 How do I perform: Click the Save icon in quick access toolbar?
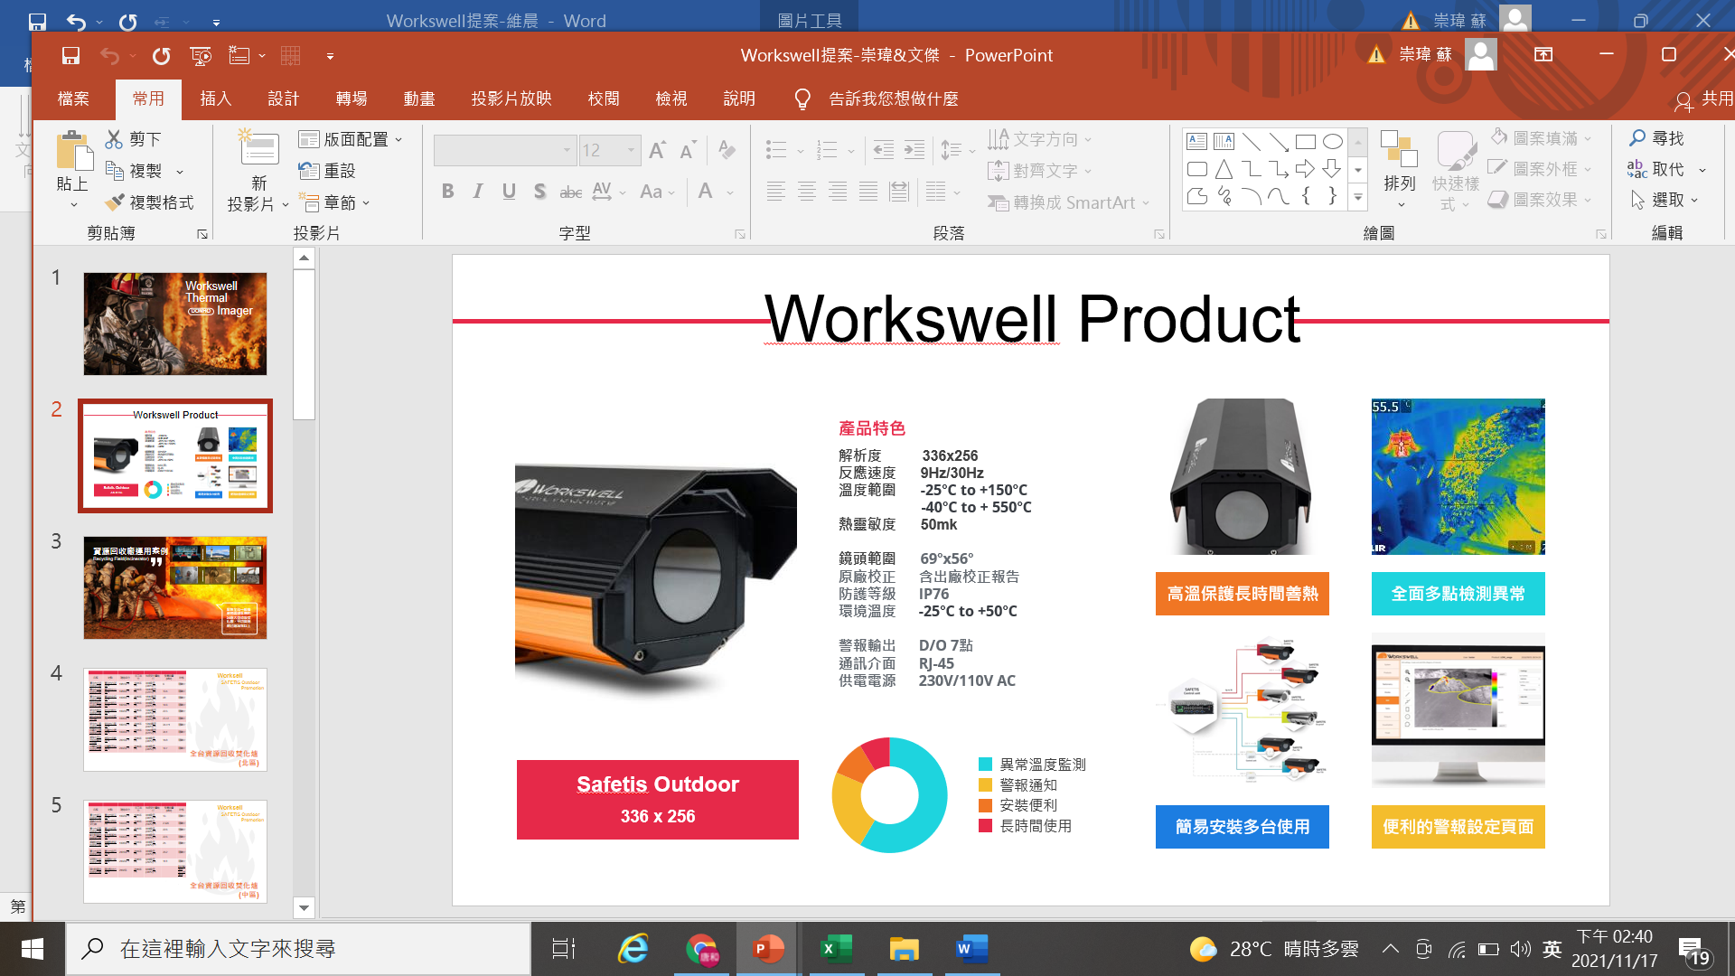tap(70, 56)
